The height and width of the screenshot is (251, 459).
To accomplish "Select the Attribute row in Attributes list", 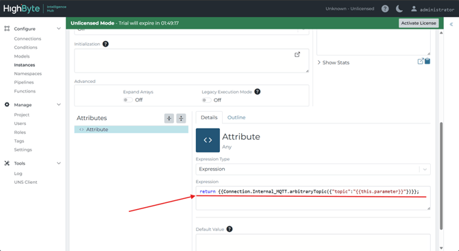I will point(131,130).
